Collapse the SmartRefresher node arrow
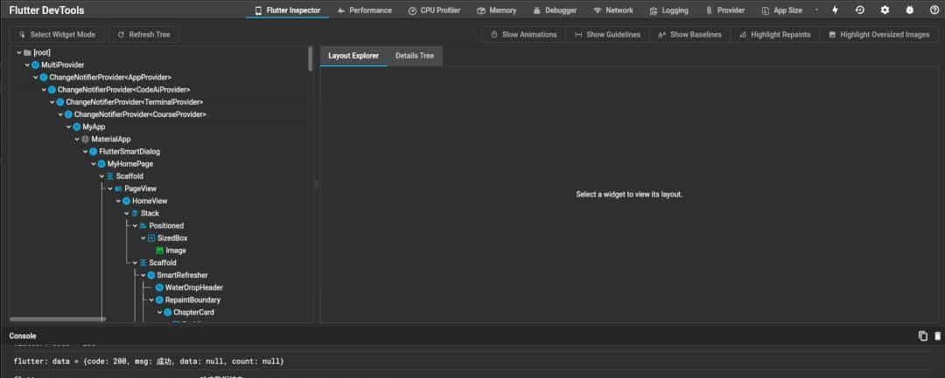The image size is (945, 378). 143,275
